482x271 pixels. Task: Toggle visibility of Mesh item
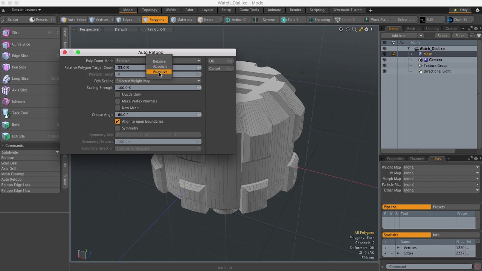(x=384, y=54)
